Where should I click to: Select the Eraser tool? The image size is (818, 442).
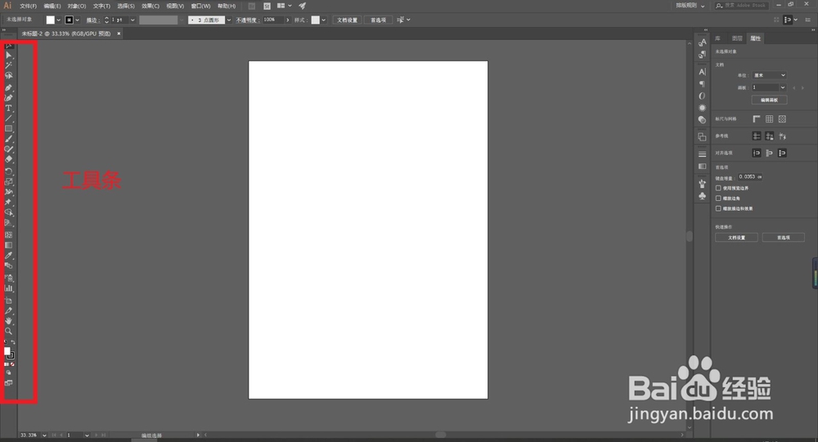(x=9, y=159)
